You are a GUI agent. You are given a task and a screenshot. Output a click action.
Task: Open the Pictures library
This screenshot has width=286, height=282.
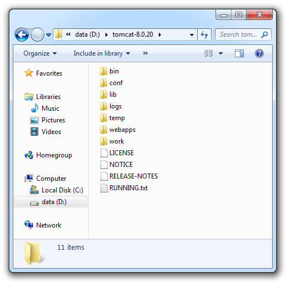[x=53, y=120]
